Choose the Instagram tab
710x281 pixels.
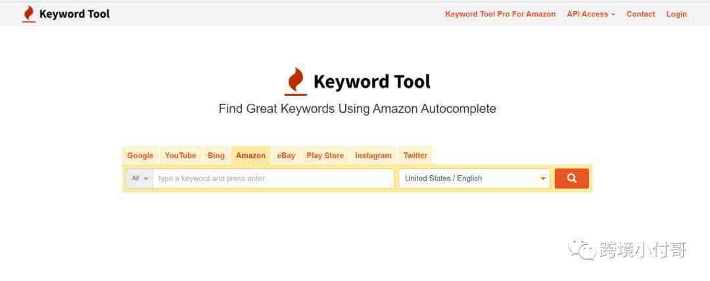(373, 155)
